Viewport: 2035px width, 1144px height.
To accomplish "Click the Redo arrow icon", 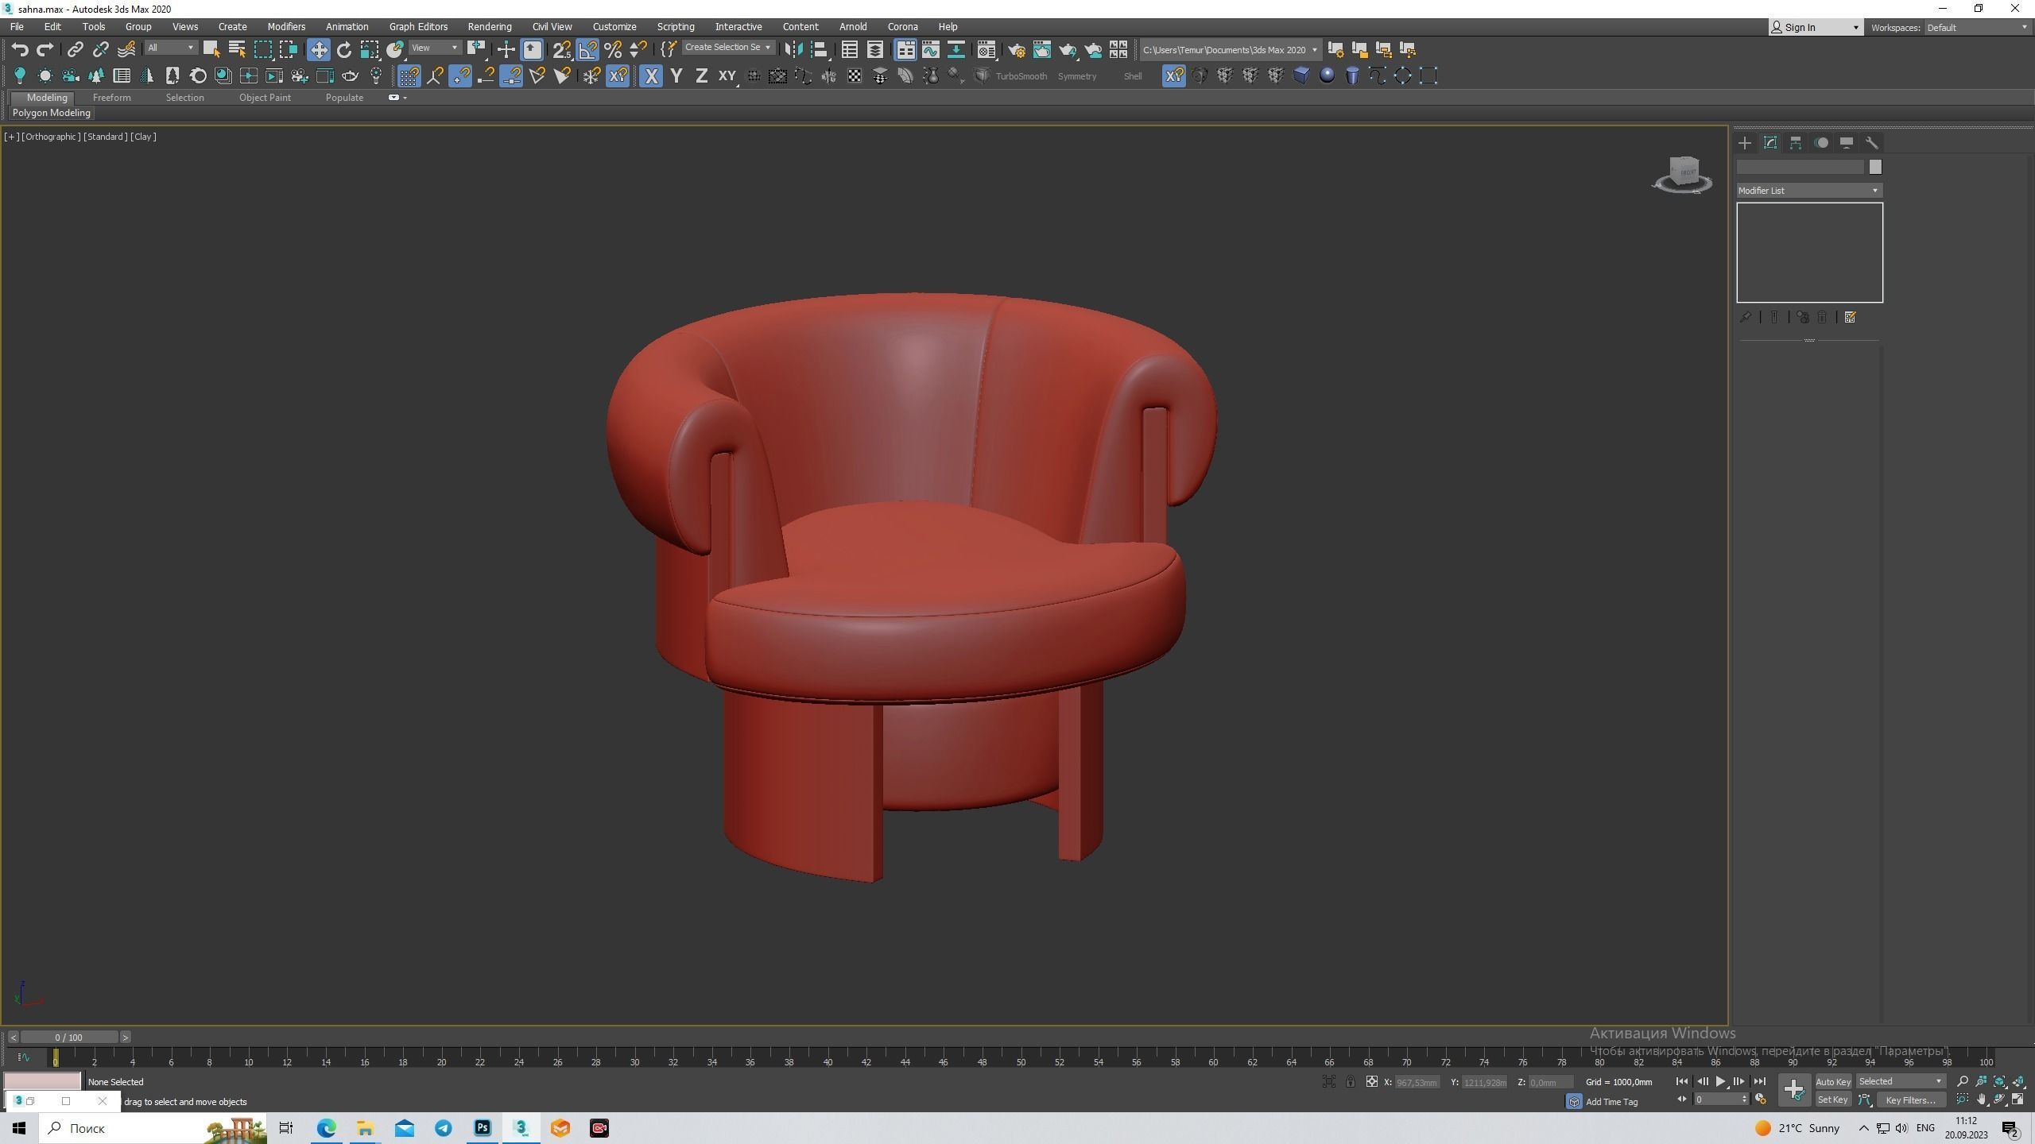I will [x=45, y=50].
